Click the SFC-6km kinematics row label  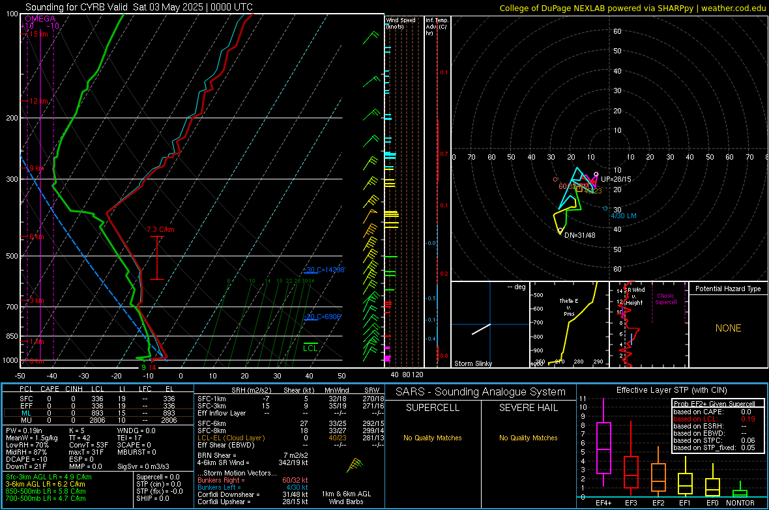[x=211, y=423]
